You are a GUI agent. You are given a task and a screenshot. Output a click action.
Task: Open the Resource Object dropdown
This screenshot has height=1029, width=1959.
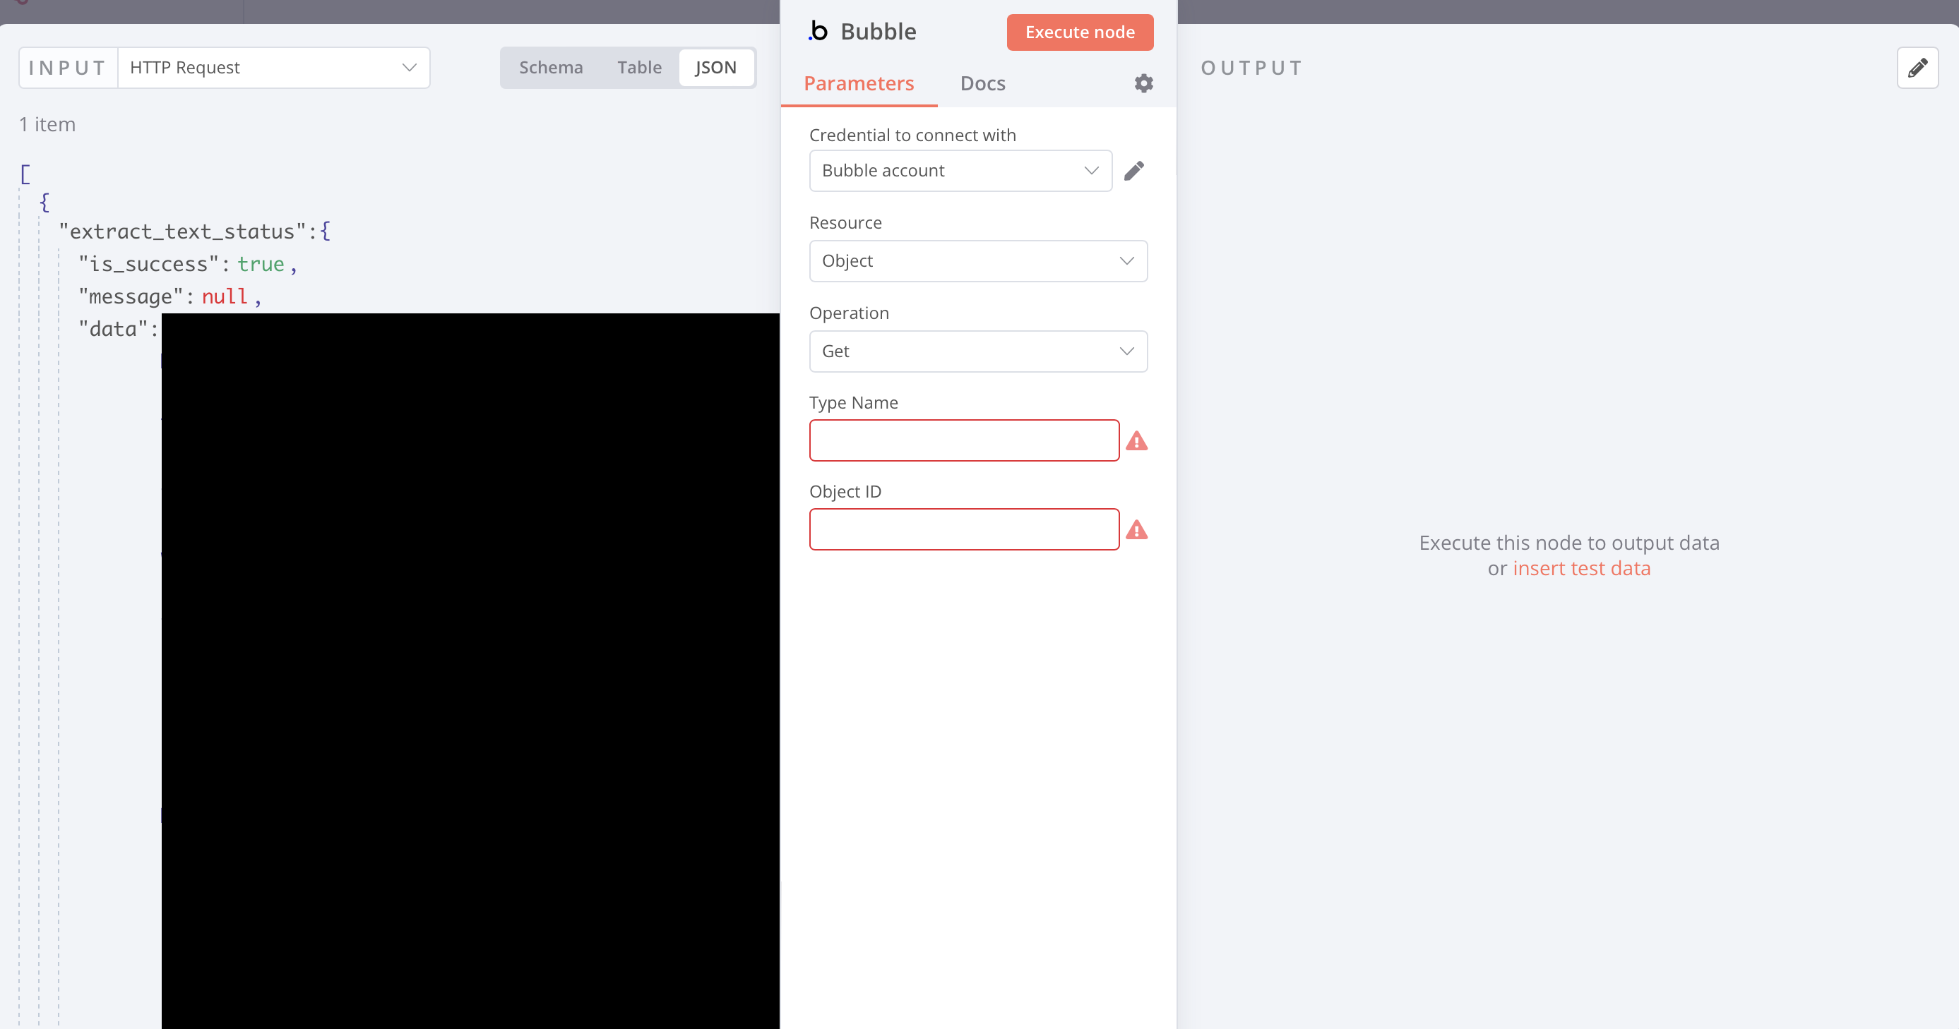977,260
